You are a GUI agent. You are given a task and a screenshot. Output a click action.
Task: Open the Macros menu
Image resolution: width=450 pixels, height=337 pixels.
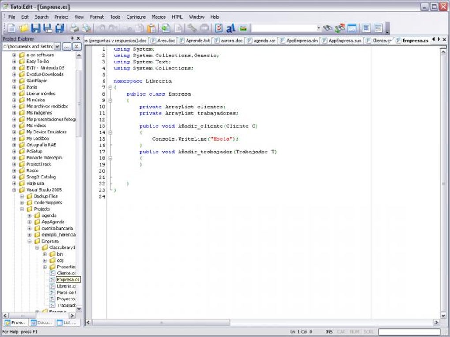click(x=158, y=17)
